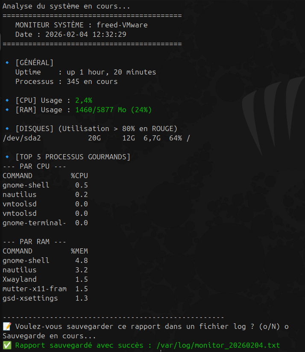Viewport: 305px width, 352px height.
Task: Select the hostname freed-VMware in the header
Action: pos(122,25)
